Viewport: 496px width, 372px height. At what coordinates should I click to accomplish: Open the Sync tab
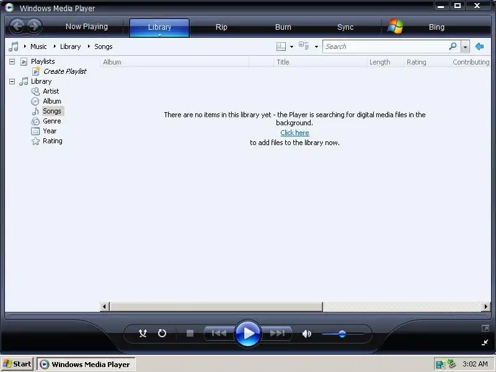345,27
